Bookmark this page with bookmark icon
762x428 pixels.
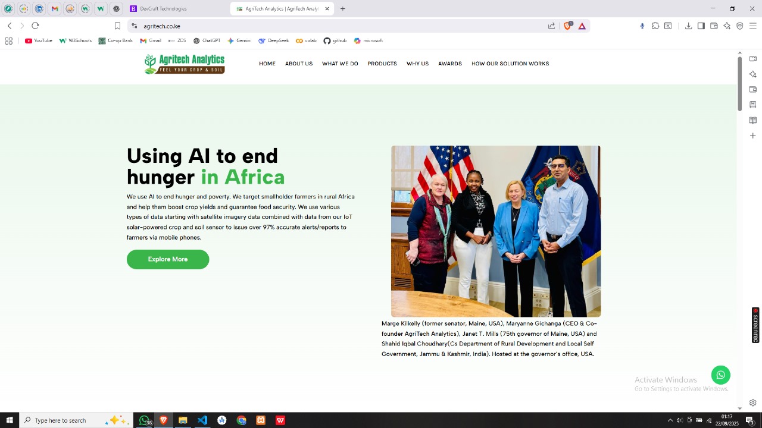tap(117, 26)
